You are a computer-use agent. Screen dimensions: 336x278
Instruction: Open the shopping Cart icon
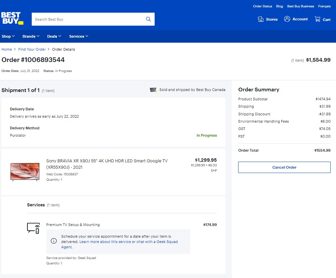[317, 19]
